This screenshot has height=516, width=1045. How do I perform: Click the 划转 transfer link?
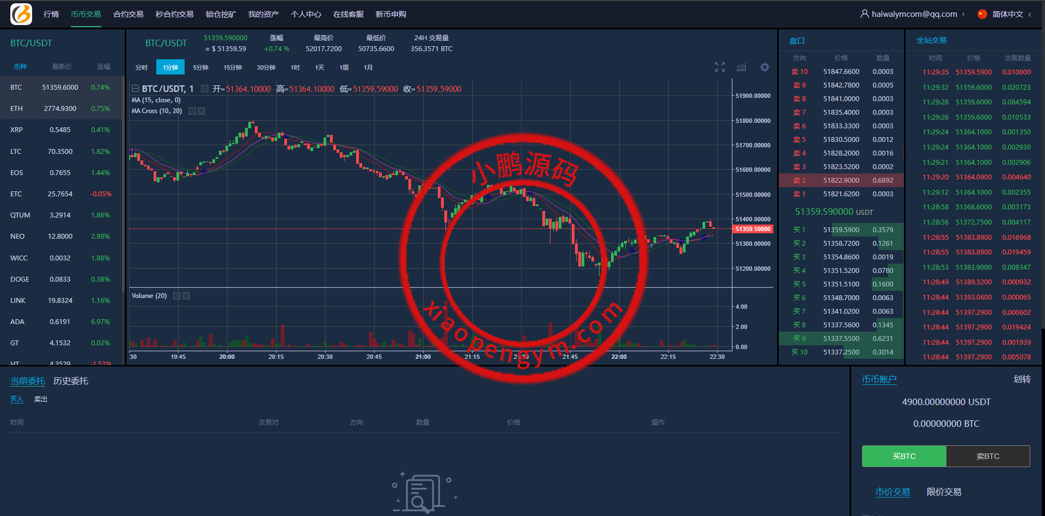click(1022, 380)
